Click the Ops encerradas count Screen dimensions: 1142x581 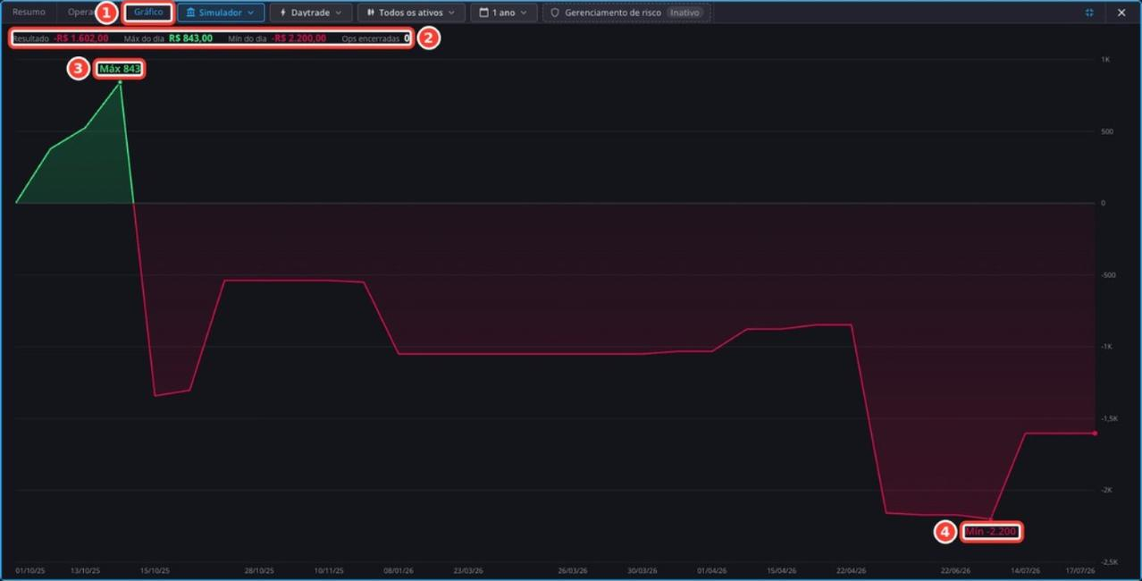pyautogui.click(x=407, y=38)
